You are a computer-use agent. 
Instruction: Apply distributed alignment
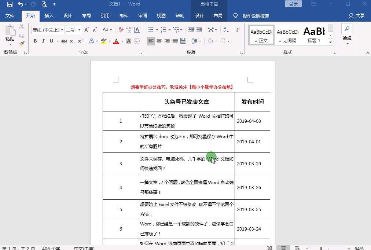click(183, 41)
